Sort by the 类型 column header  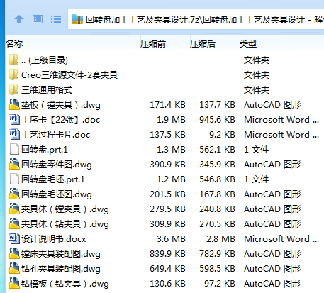tap(281, 44)
